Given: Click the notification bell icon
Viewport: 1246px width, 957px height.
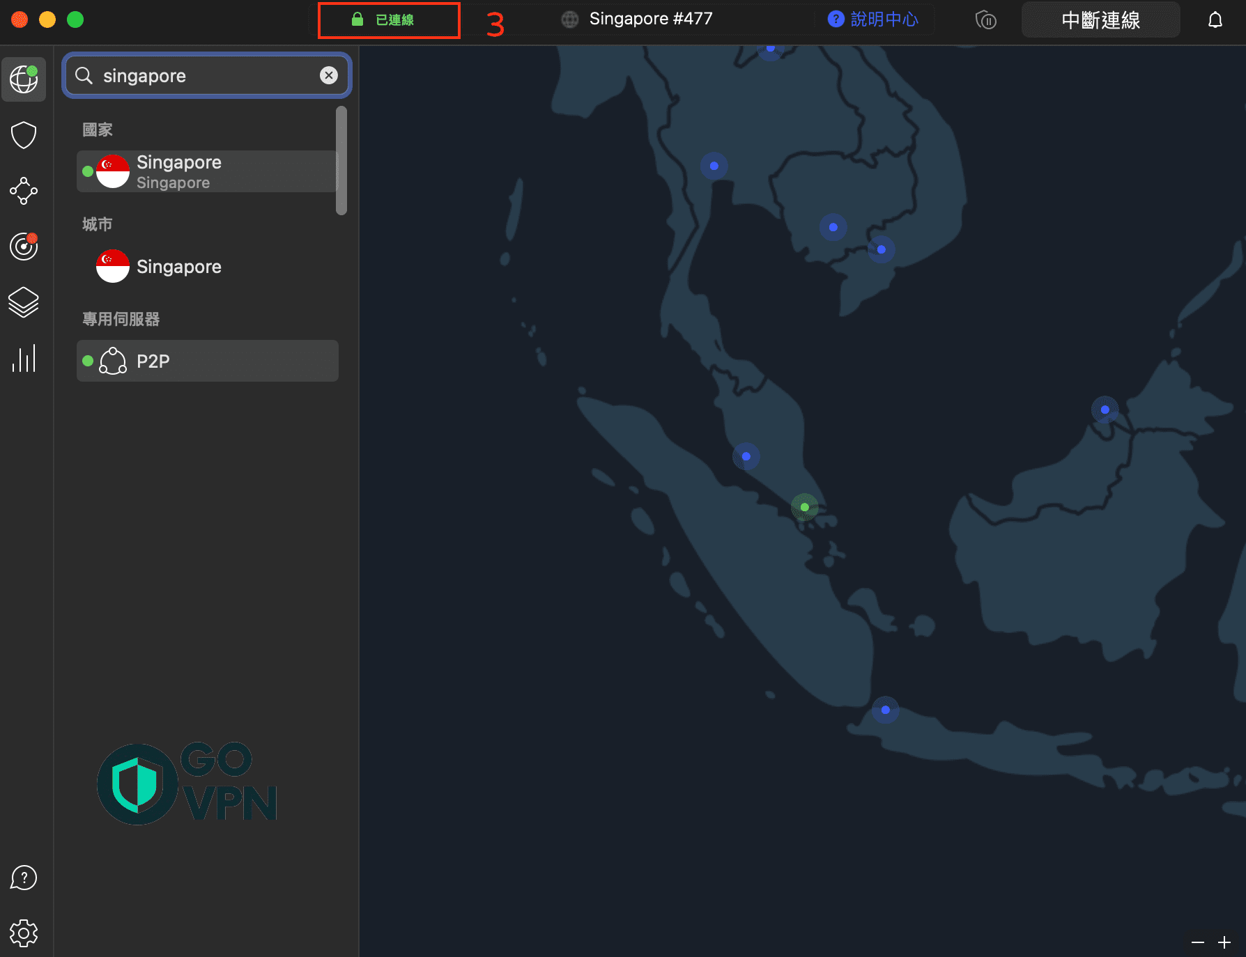Looking at the screenshot, I should click(x=1215, y=20).
